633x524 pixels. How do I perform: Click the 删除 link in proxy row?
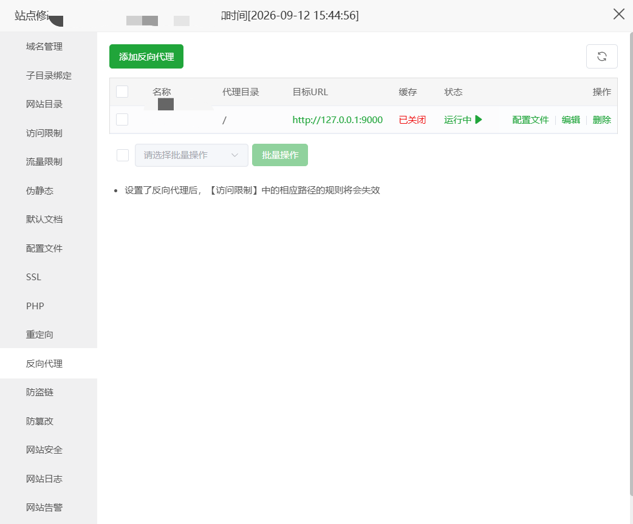[601, 119]
